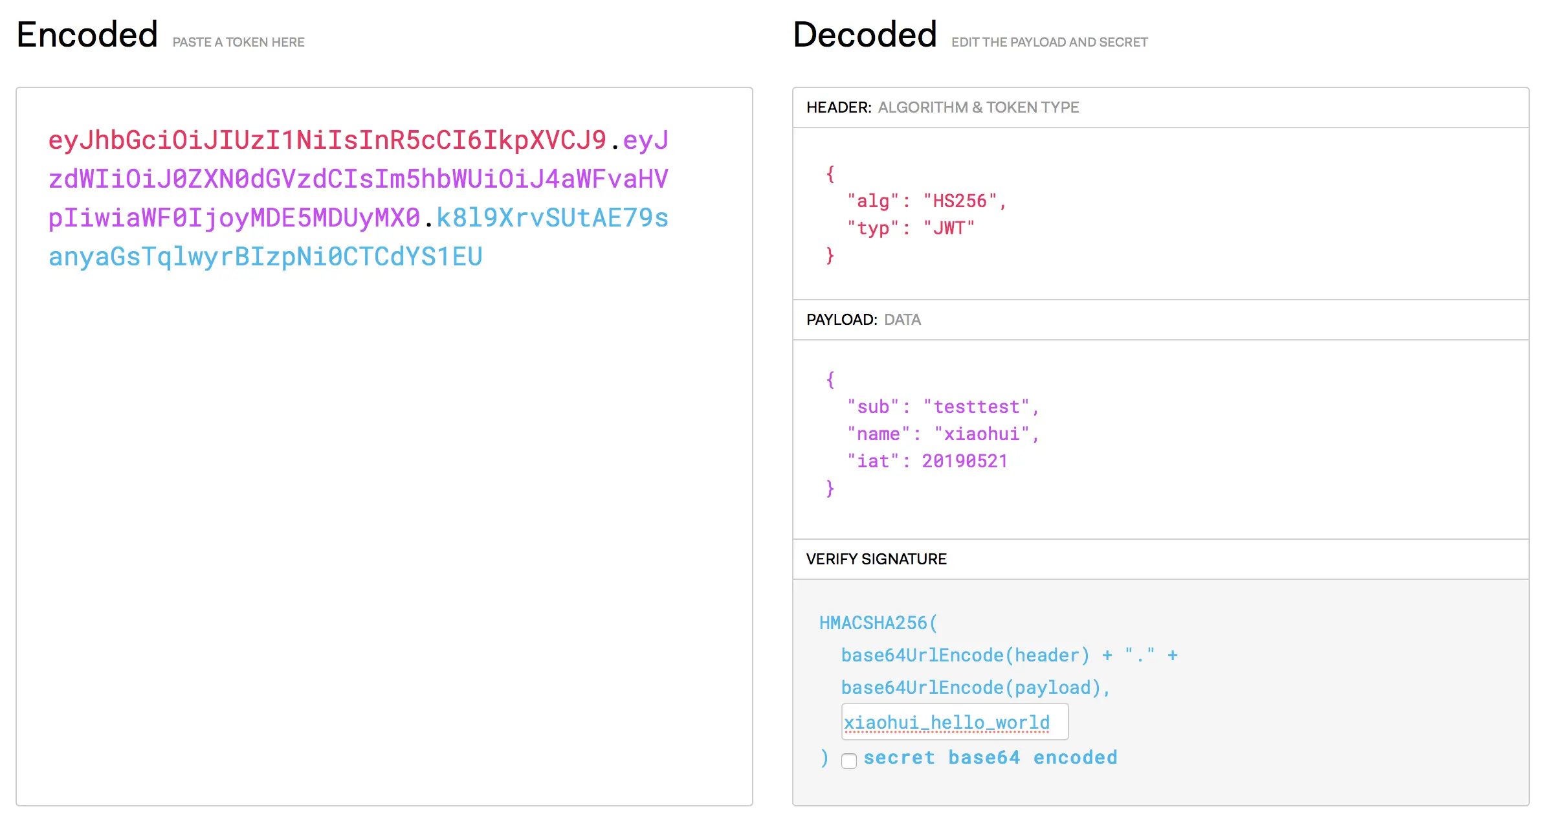The height and width of the screenshot is (831, 1548).
Task: Click the "iat": 20190521 payload line
Action: [927, 461]
